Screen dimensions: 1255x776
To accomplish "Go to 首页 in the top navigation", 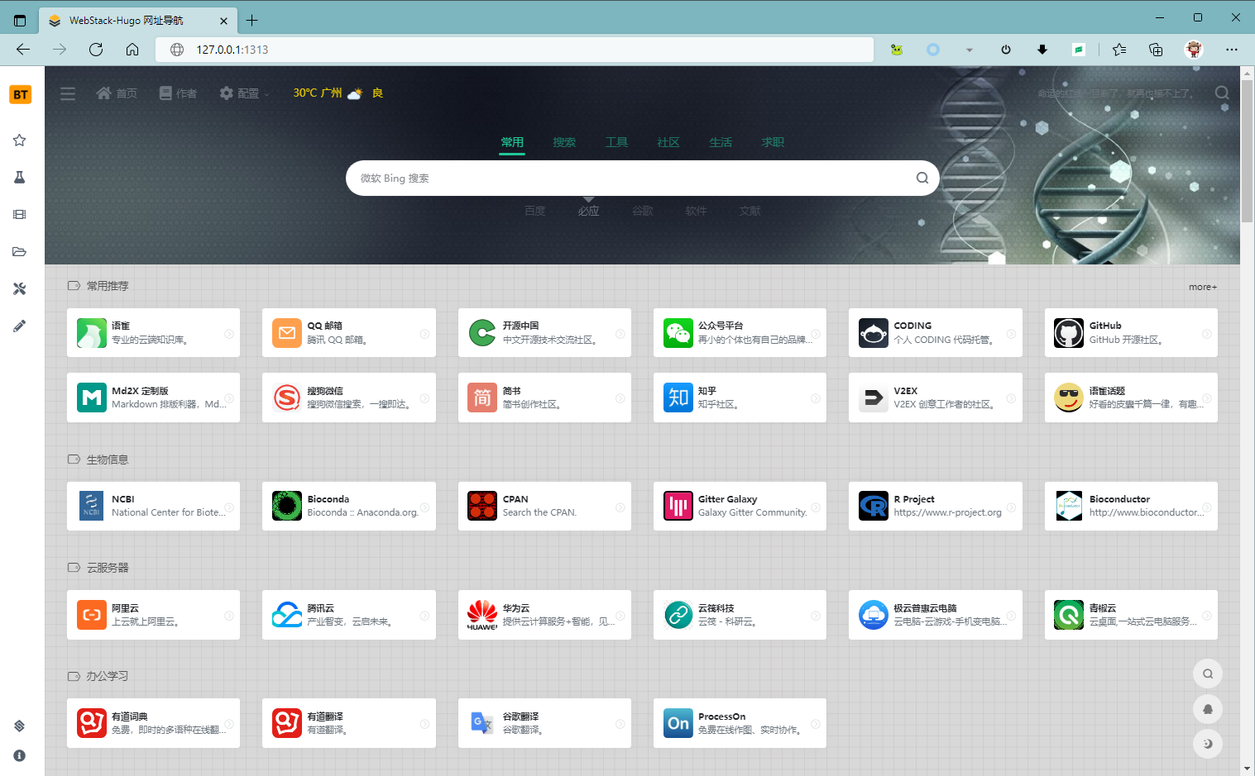I will click(x=117, y=93).
